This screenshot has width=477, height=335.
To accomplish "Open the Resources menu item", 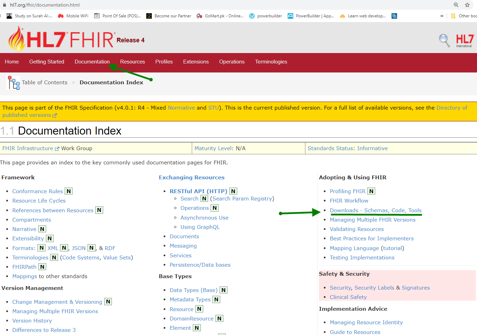I will pos(132,62).
